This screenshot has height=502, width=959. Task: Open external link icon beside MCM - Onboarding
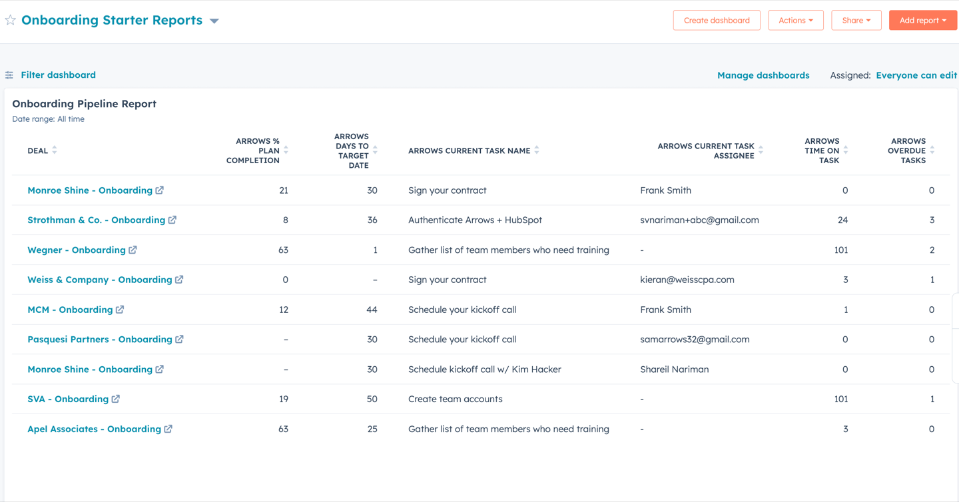tap(120, 310)
